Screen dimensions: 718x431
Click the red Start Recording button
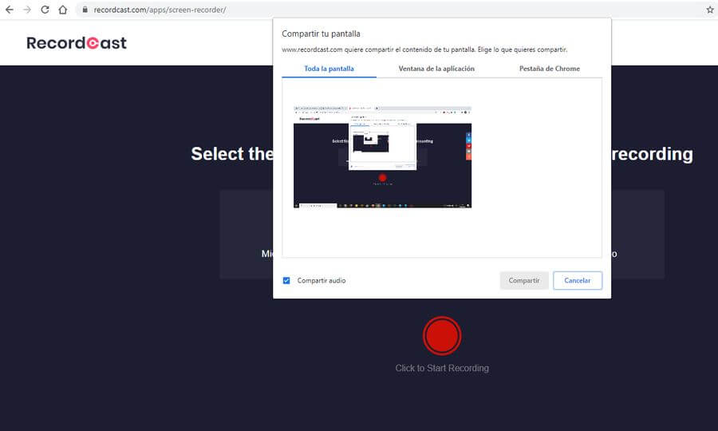pyautogui.click(x=442, y=336)
